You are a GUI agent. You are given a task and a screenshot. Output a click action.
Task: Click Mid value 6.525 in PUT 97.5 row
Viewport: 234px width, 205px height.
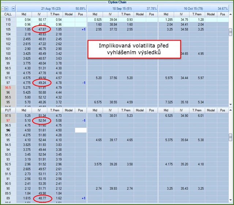click(x=169, y=115)
